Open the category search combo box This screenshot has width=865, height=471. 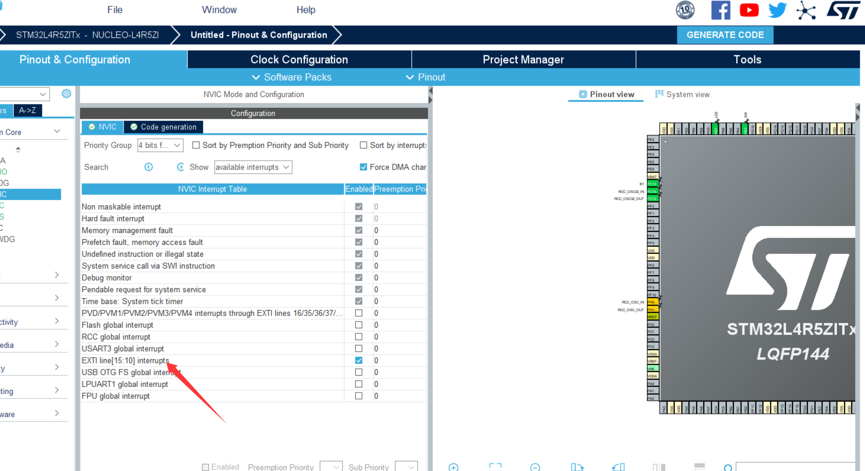point(25,94)
